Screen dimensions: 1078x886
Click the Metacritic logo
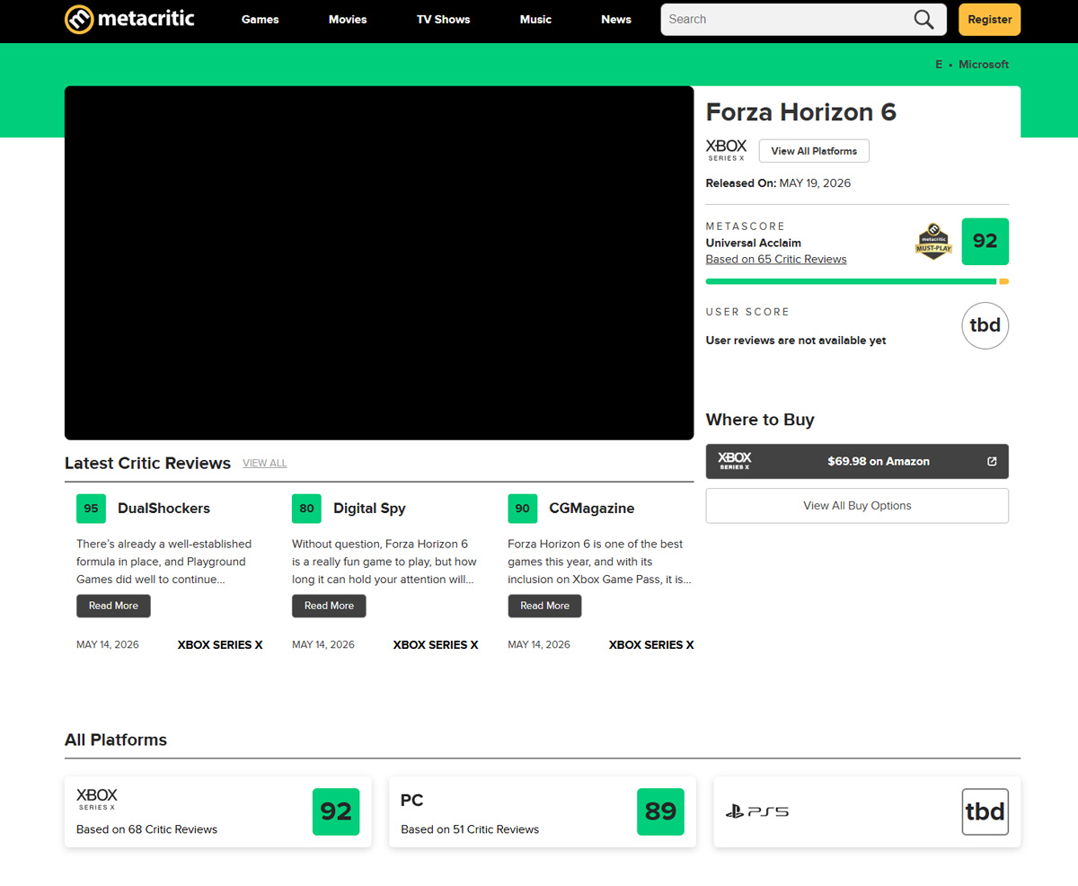coord(129,19)
